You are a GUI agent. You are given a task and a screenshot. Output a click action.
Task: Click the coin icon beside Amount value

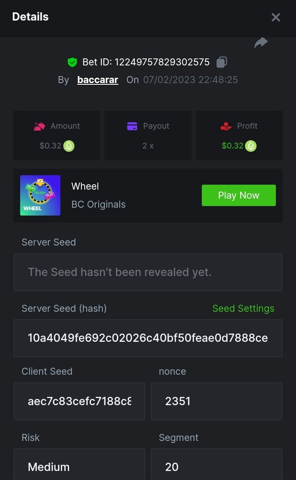click(x=69, y=146)
